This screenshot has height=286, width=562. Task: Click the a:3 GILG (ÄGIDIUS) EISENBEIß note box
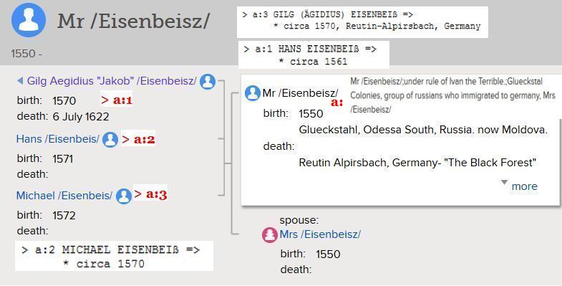[x=362, y=22]
